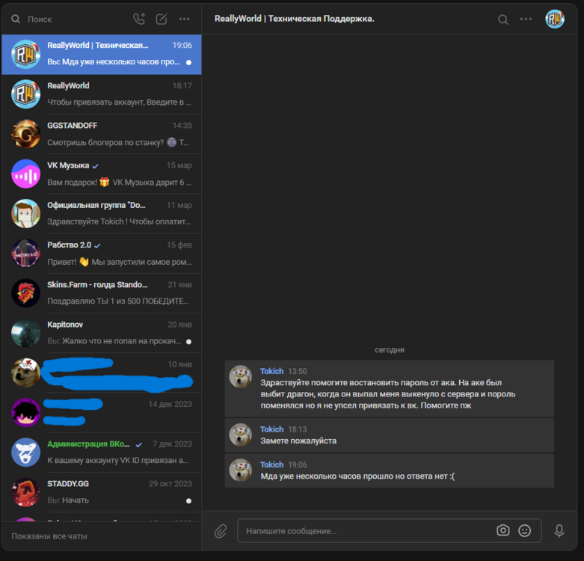This screenshot has width=584, height=561.
Task: Open the chat dated 10 янв
Action: point(102,373)
